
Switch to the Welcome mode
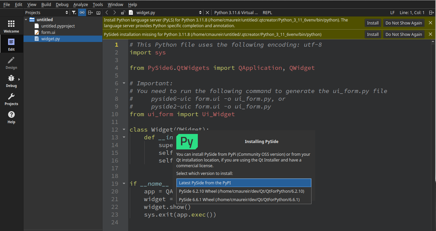[x=11, y=26]
